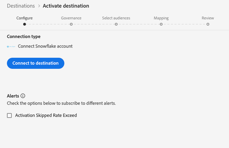Click the Select audiences step dot

tap(116, 24)
